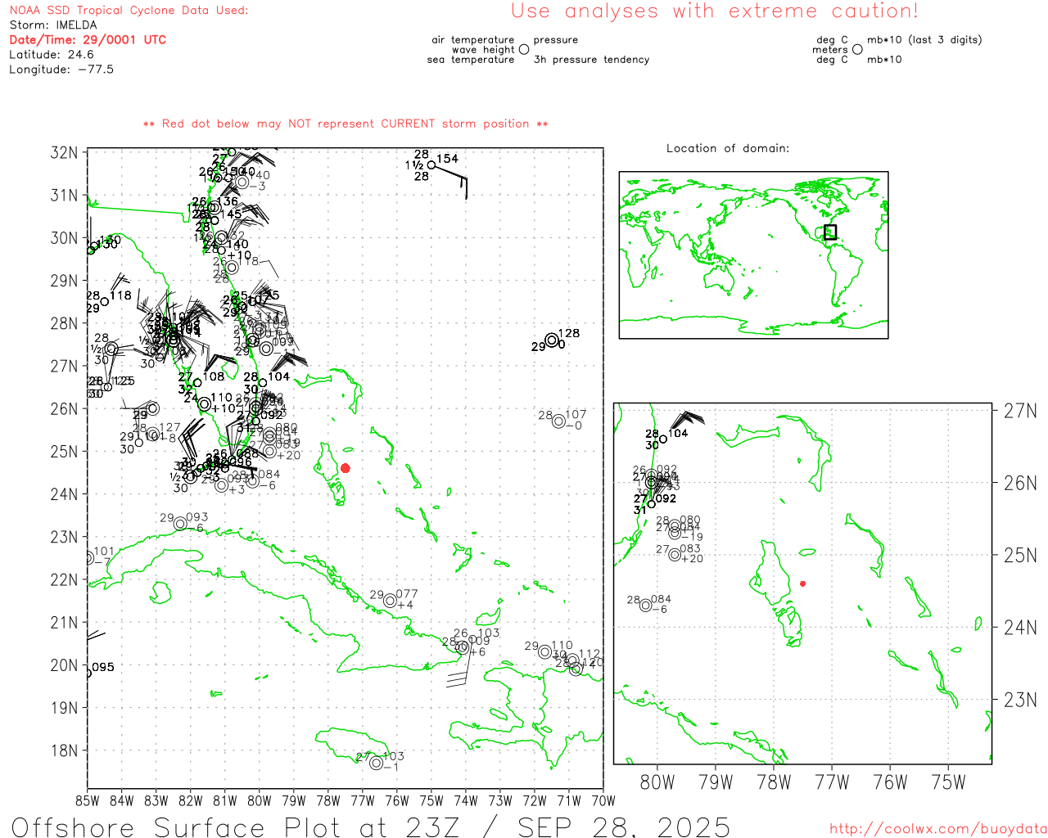Click the red storm position dot on main map
Screen dimensions: 1048x838
pos(345,468)
